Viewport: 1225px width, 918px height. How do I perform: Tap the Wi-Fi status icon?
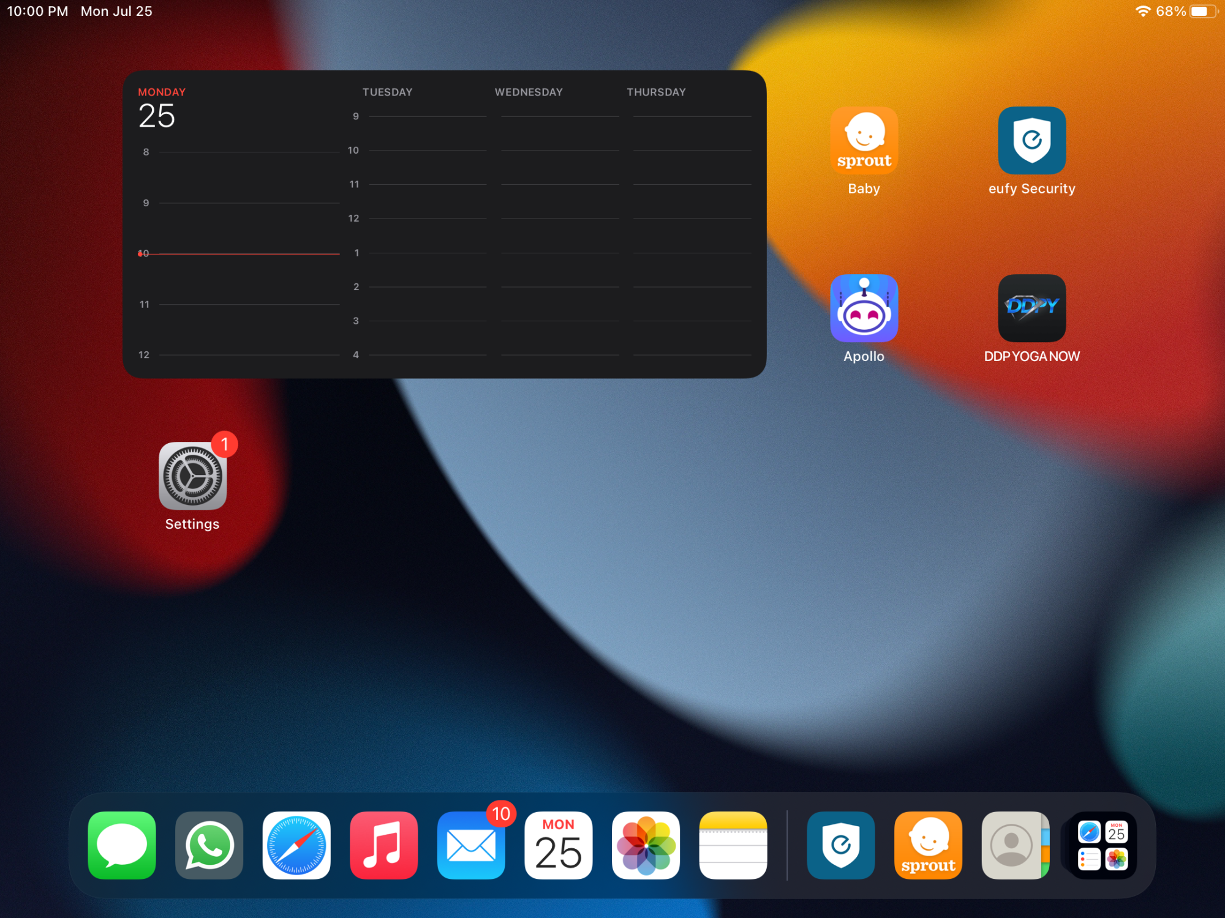pyautogui.click(x=1143, y=11)
